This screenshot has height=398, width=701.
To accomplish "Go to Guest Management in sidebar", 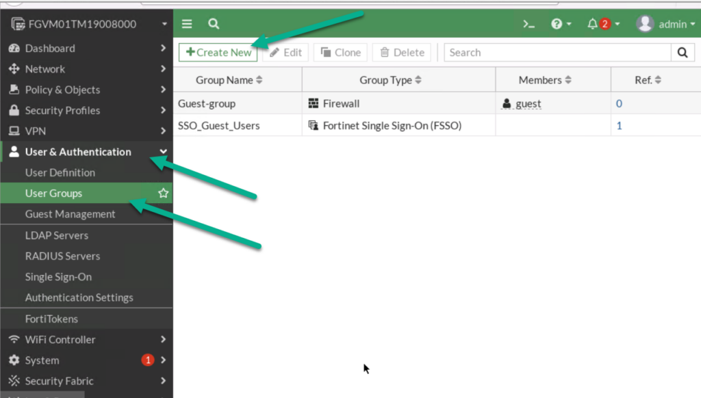I will [70, 213].
